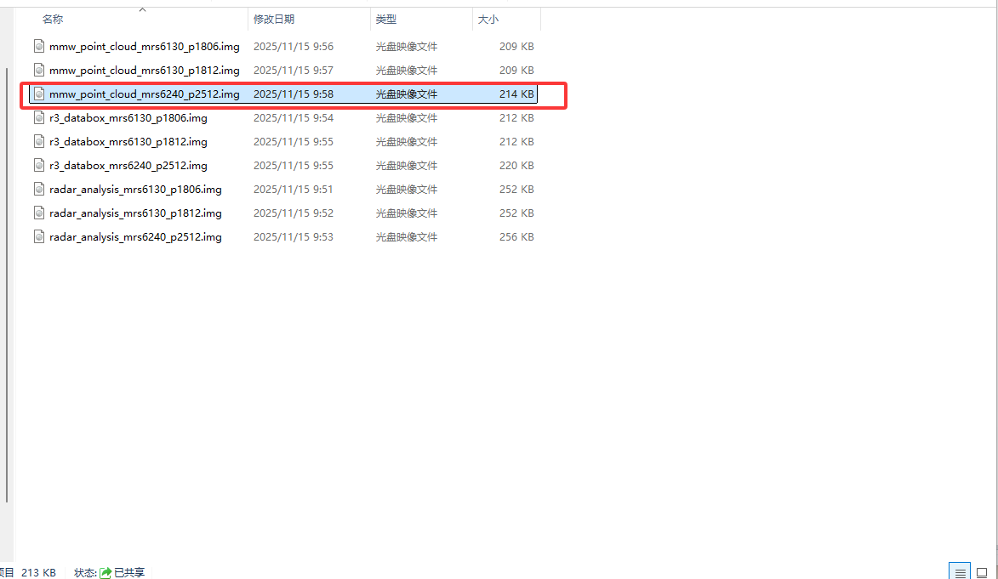The width and height of the screenshot is (998, 579).
Task: Click the radar_analysis_mrs6130_p1806.img file icon
Action: click(x=39, y=189)
